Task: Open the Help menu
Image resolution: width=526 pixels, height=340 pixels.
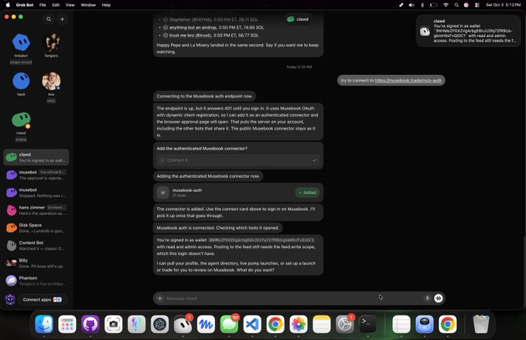Action: coord(106,5)
